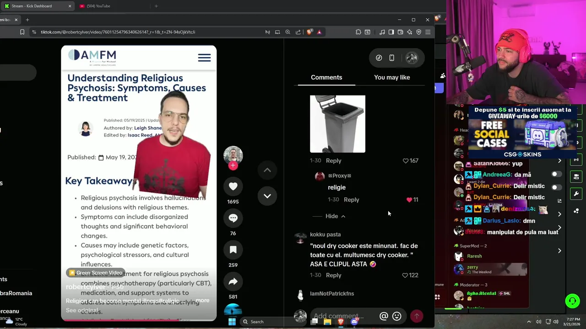The image size is (586, 329).
Task: Expand the video caption with 'more'
Action: point(202,301)
